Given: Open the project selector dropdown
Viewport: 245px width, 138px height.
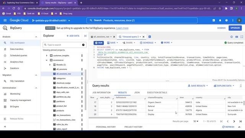Looking at the screenshot, I should tap(51, 20).
